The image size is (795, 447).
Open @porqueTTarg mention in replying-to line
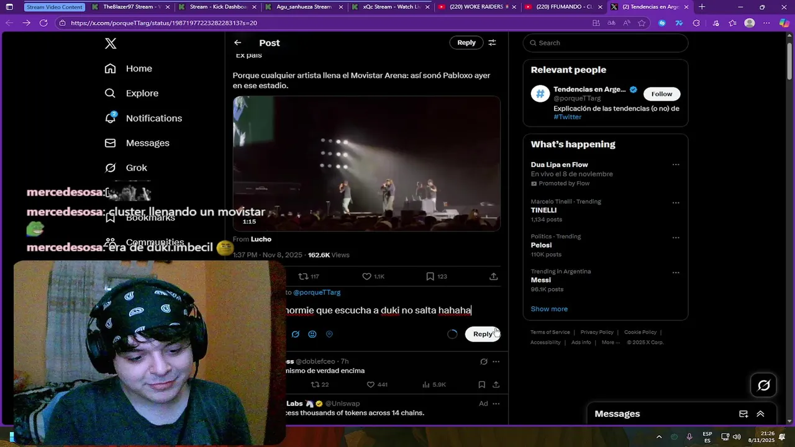317,292
